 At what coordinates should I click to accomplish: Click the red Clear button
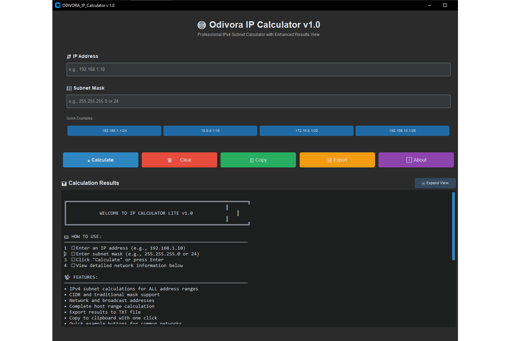(179, 160)
